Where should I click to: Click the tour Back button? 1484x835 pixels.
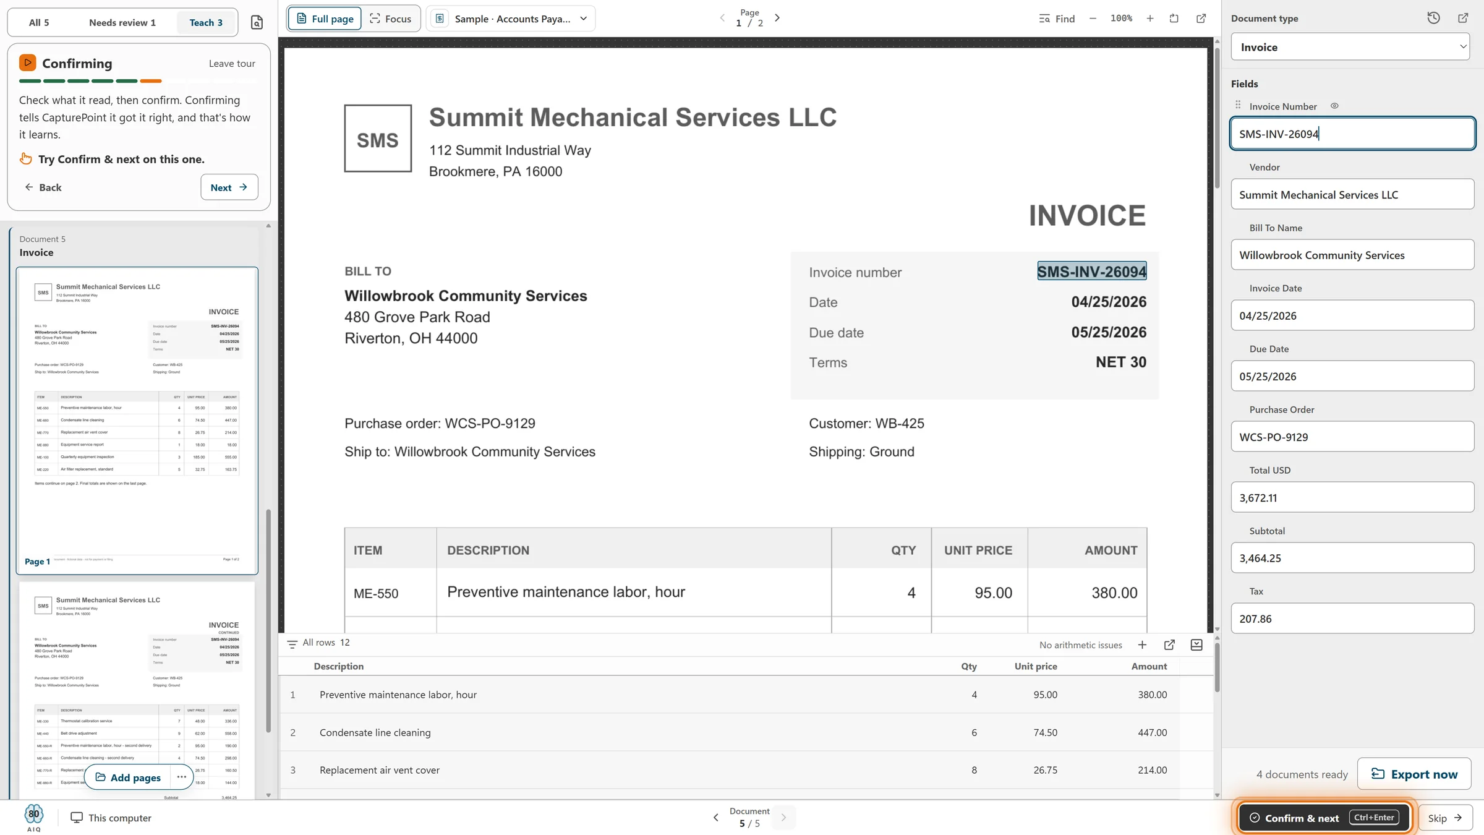click(43, 187)
